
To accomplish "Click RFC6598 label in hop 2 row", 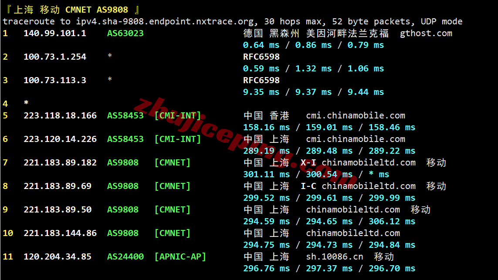I will point(261,57).
